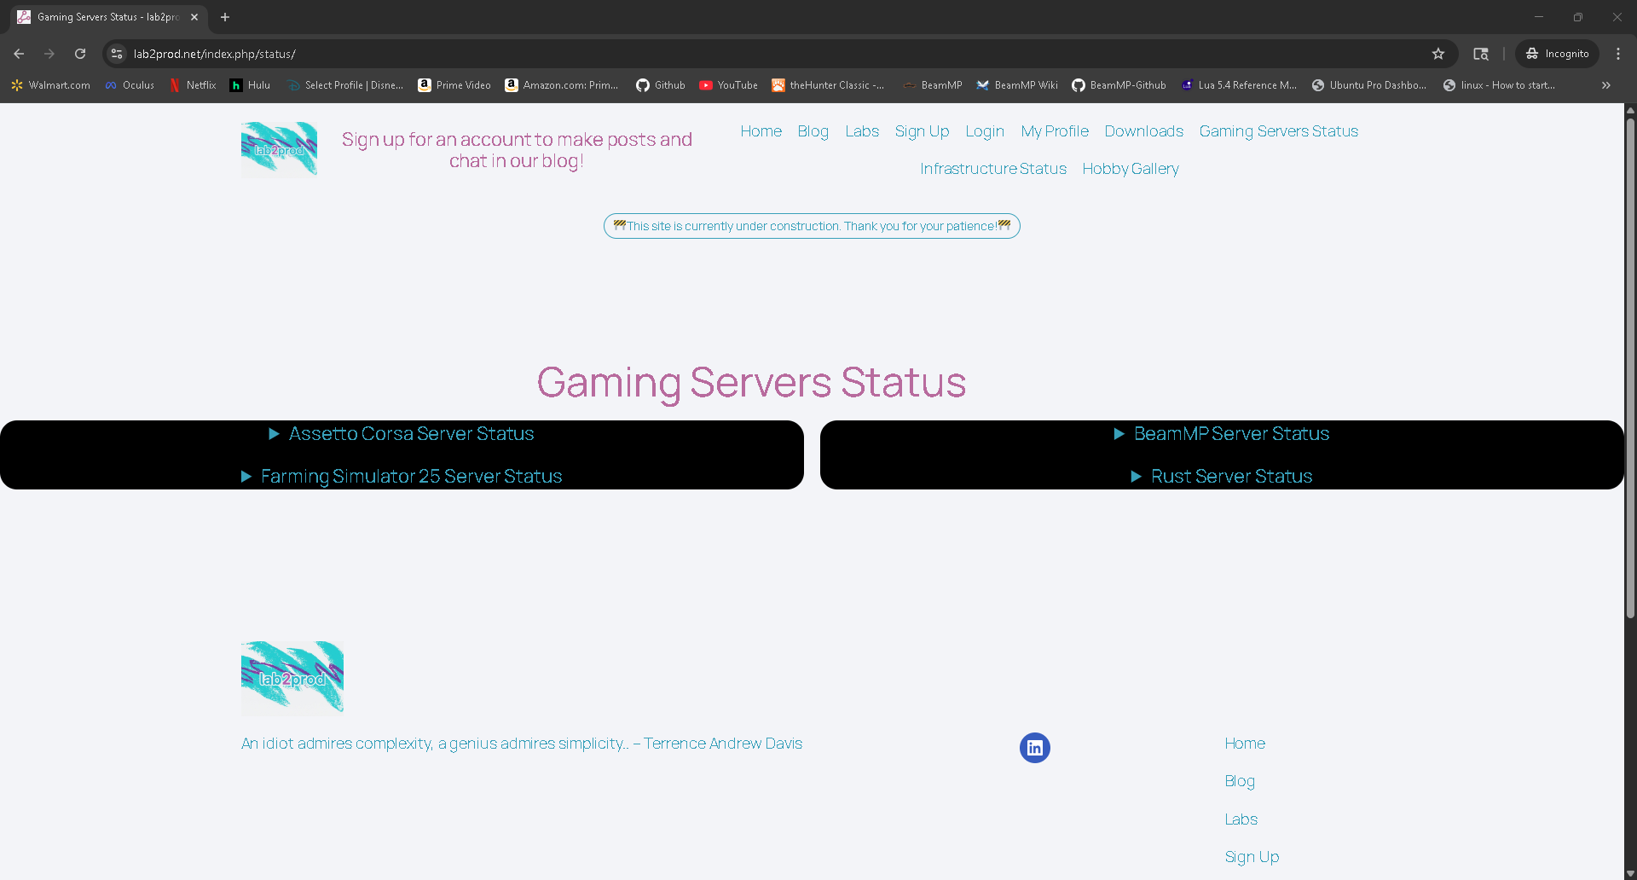This screenshot has height=880, width=1637.
Task: Bookmark this page with the star icon
Action: pos(1438,54)
